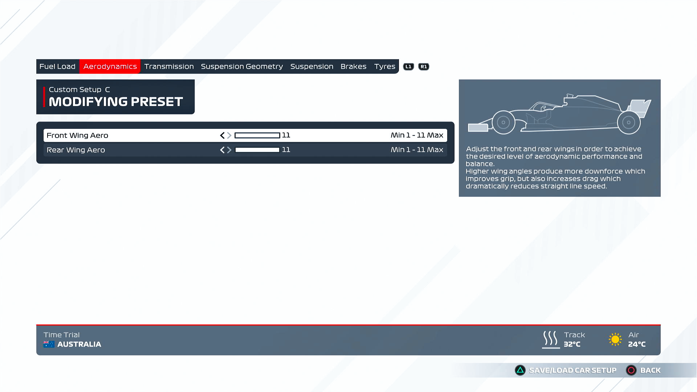Open the Fuel Load tab
Viewport: 697px width, 392px height.
(x=57, y=66)
